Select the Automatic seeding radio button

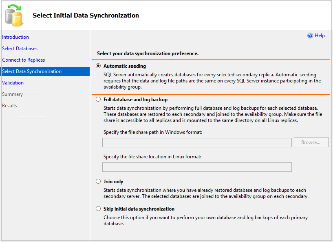coord(98,66)
